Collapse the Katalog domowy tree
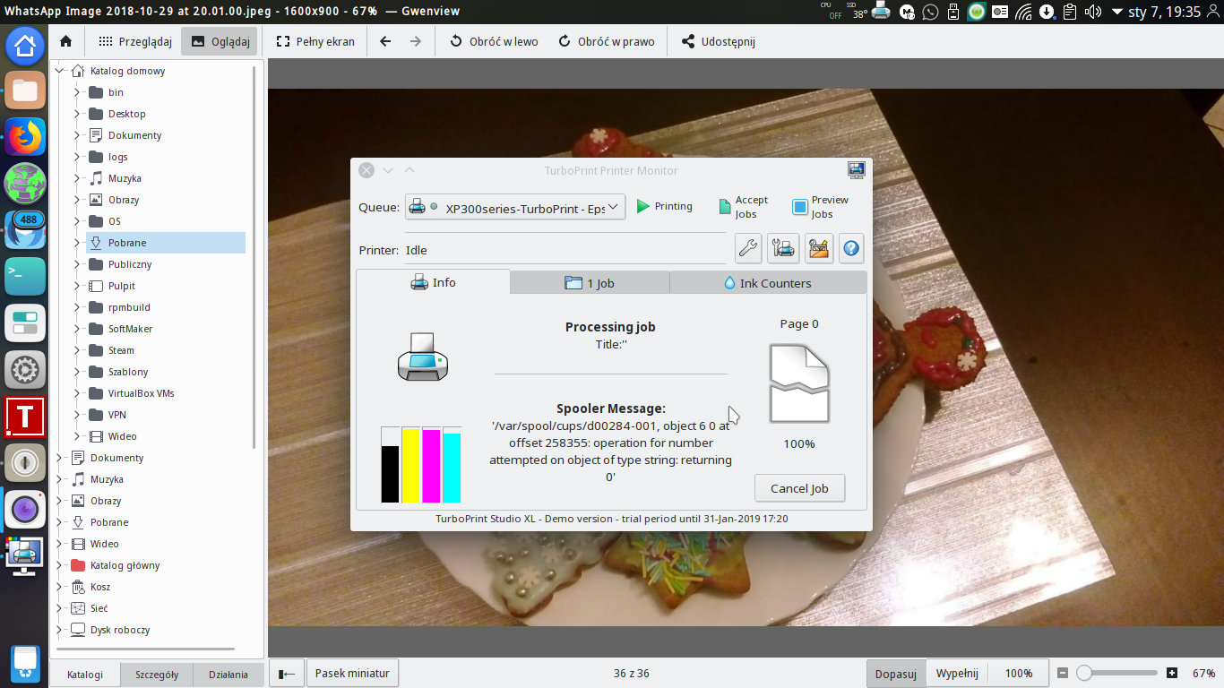The image size is (1224, 688). tap(58, 71)
